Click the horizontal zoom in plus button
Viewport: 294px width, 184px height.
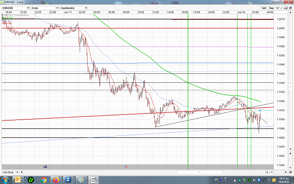pos(286,172)
